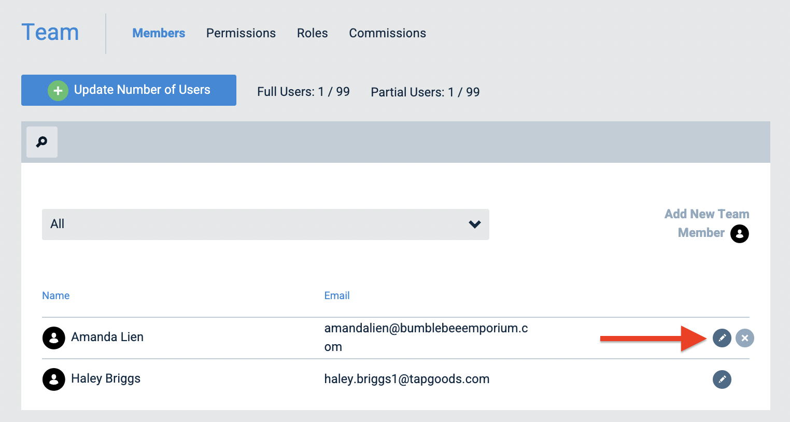The image size is (790, 422).
Task: Remove Amanda Lien with the X icon
Action: coord(744,338)
